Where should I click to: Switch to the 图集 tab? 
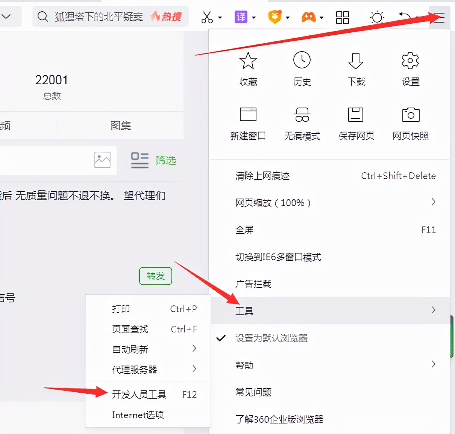(120, 126)
